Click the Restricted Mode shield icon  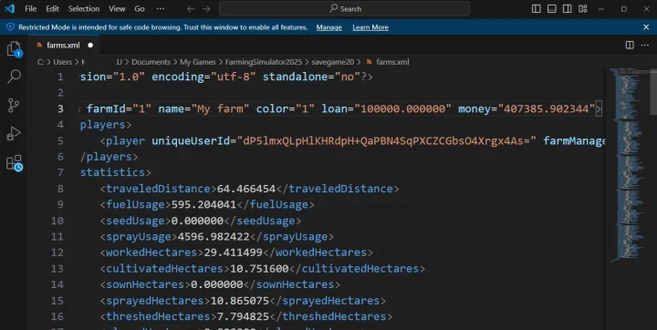10,26
